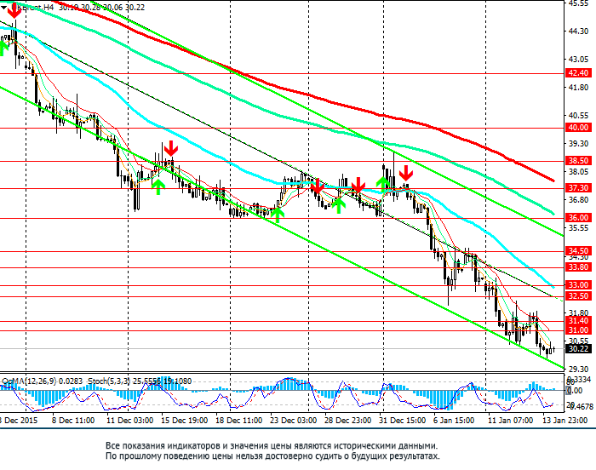Select the 33.80 red price level label
The height and width of the screenshot is (470, 596).
coord(578,267)
